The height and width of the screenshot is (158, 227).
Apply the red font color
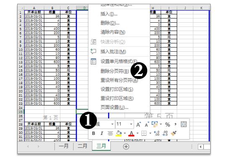131,134
